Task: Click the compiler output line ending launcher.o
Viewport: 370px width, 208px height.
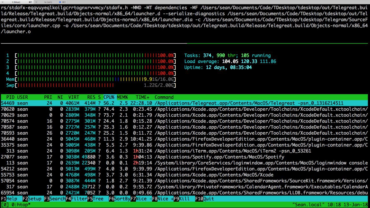Action: [x=16, y=31]
